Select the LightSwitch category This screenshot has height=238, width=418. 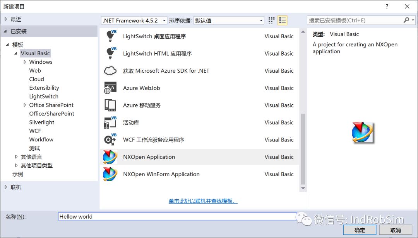(x=44, y=96)
